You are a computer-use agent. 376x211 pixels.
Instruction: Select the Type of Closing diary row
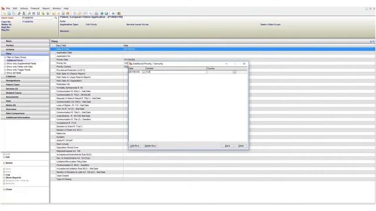pyautogui.click(x=213, y=179)
